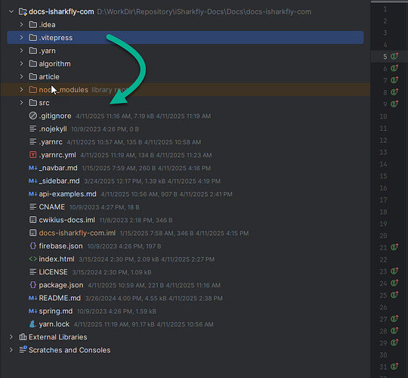Click the .gitignore ignore-file icon

32,116
